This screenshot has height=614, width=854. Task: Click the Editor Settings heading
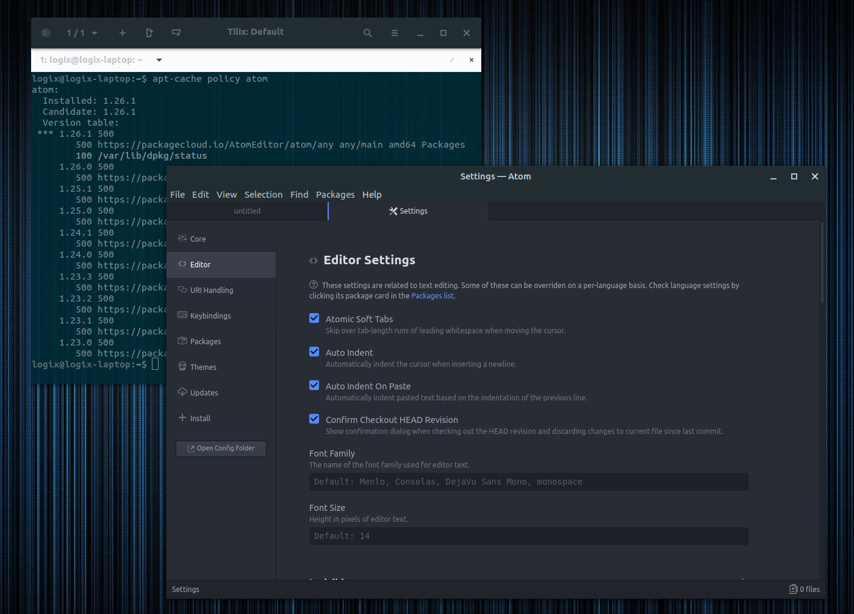coord(369,260)
